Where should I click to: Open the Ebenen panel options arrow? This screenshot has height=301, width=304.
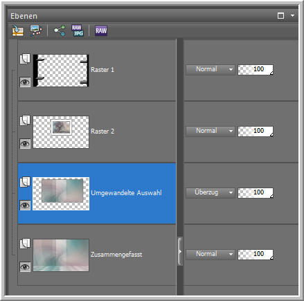coord(292,16)
